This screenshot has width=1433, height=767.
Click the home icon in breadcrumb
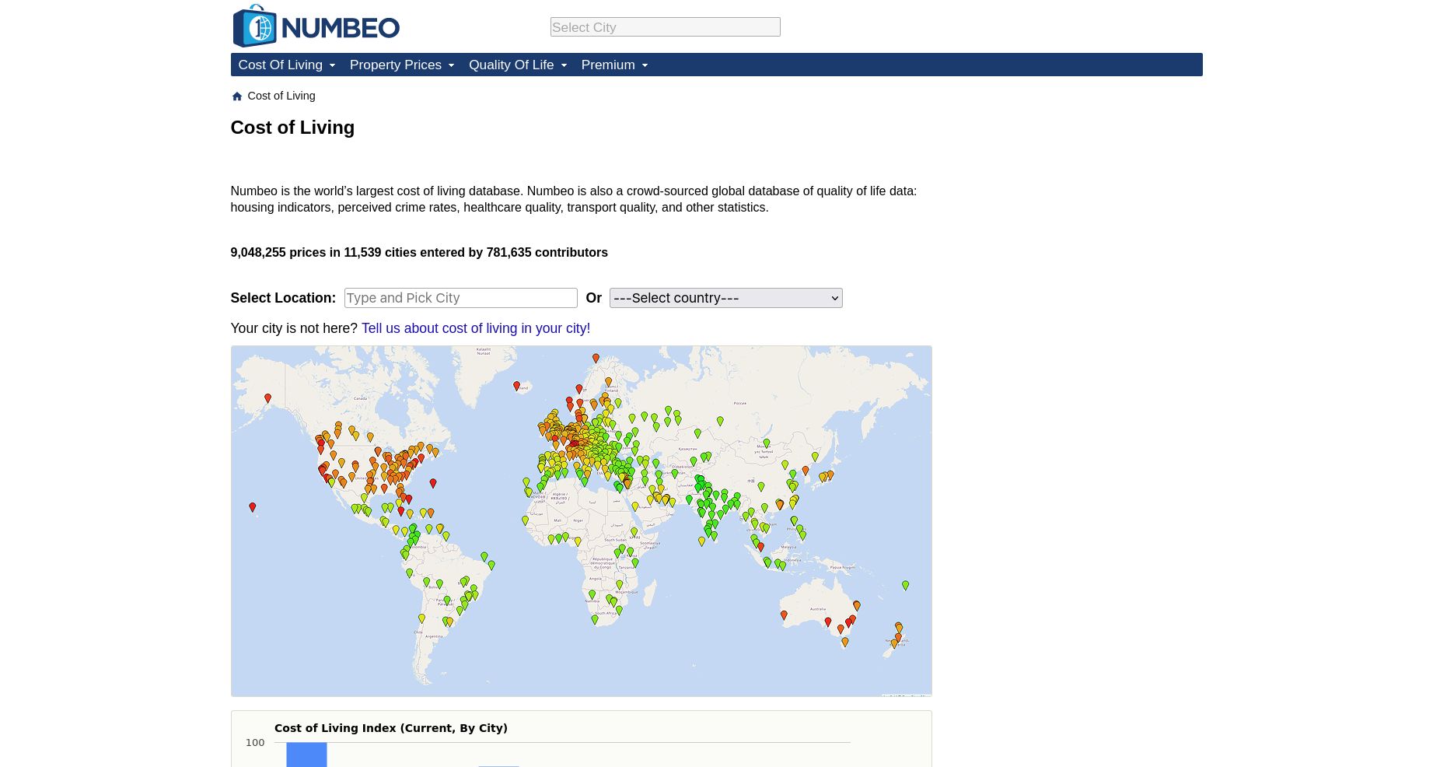tap(237, 96)
